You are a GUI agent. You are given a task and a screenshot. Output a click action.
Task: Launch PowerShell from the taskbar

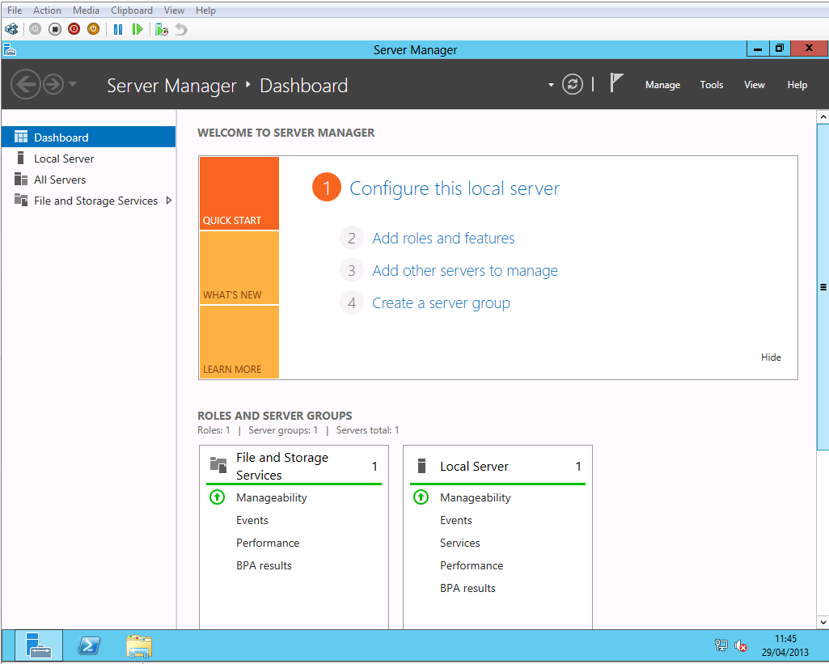tap(89, 645)
